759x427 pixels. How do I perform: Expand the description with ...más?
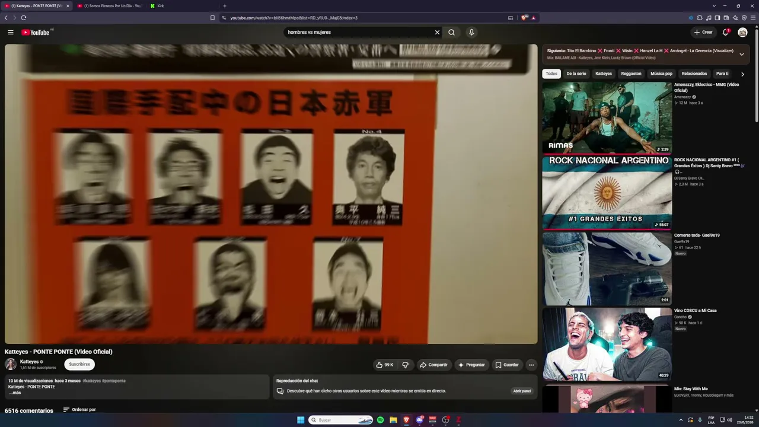(15, 393)
